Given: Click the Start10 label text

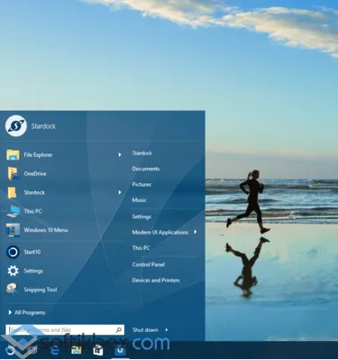Looking at the screenshot, I should [32, 252].
